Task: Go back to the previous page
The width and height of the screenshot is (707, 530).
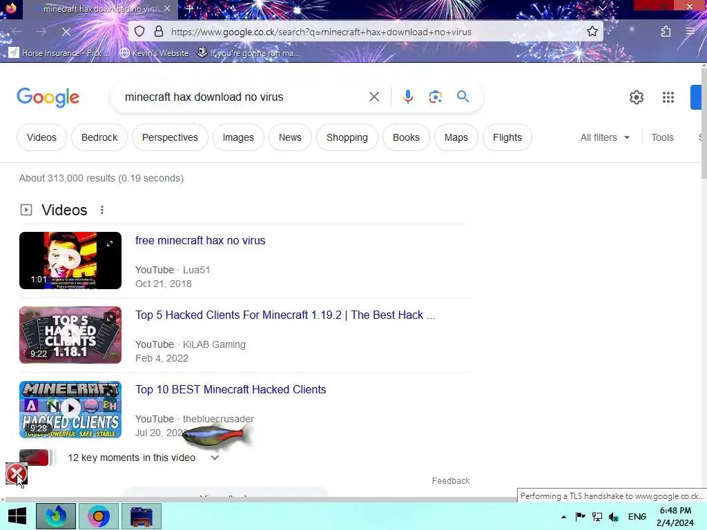Action: 17,32
